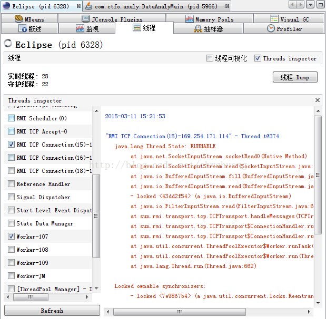Image resolution: width=326 pixels, height=319 pixels.
Task: Enable the 线程可视化 checkbox
Action: pyautogui.click(x=210, y=58)
